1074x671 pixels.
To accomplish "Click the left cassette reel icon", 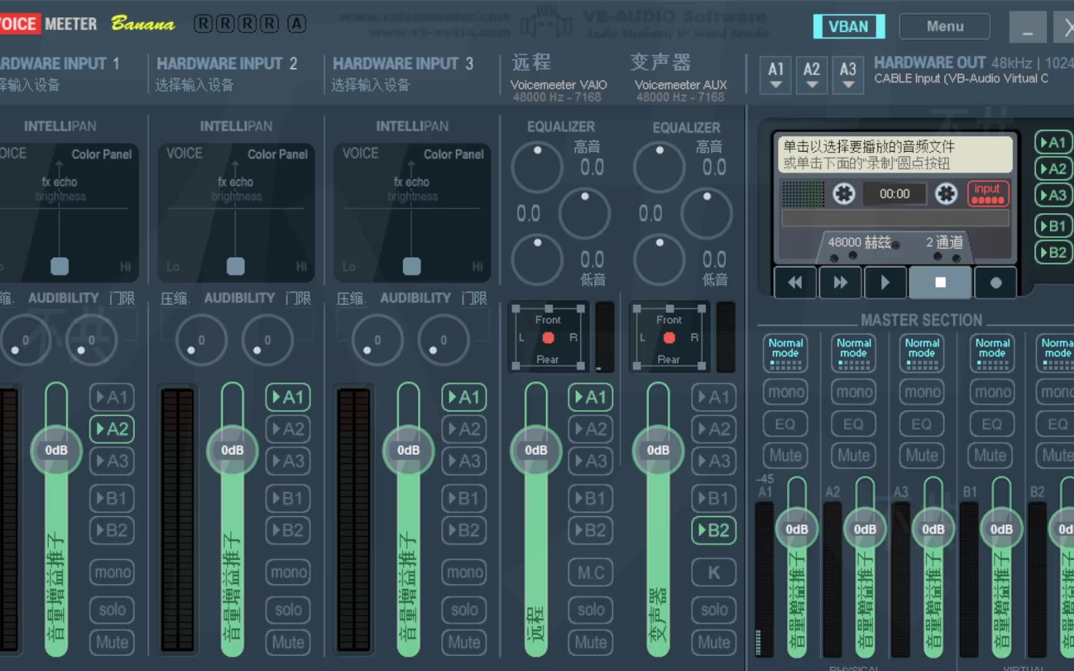I will (843, 194).
